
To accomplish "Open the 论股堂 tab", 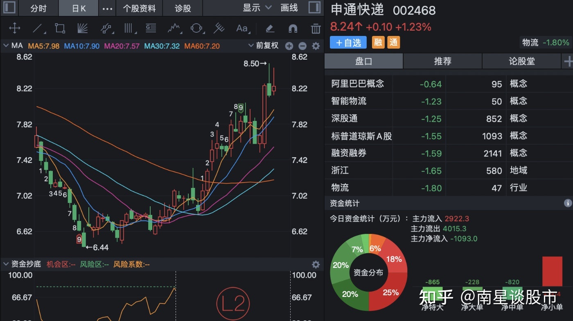I will [x=521, y=61].
